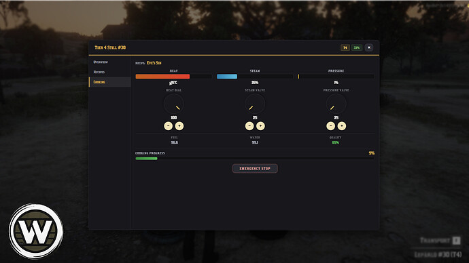Click the orange Heat level bar
This screenshot has width=469, height=263.
(x=174, y=77)
